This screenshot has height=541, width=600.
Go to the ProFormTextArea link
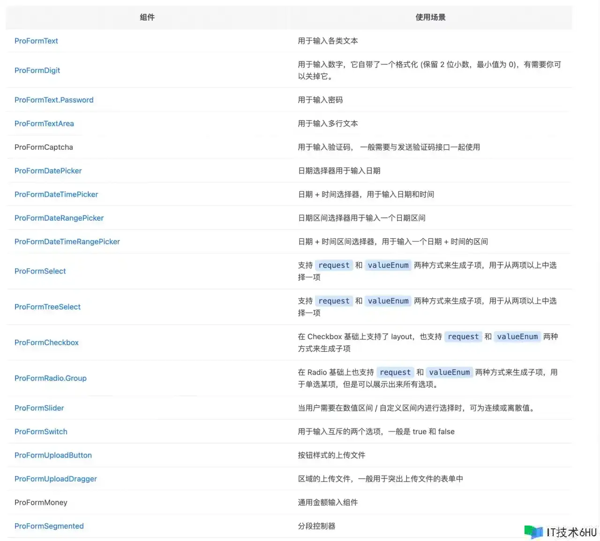(44, 124)
